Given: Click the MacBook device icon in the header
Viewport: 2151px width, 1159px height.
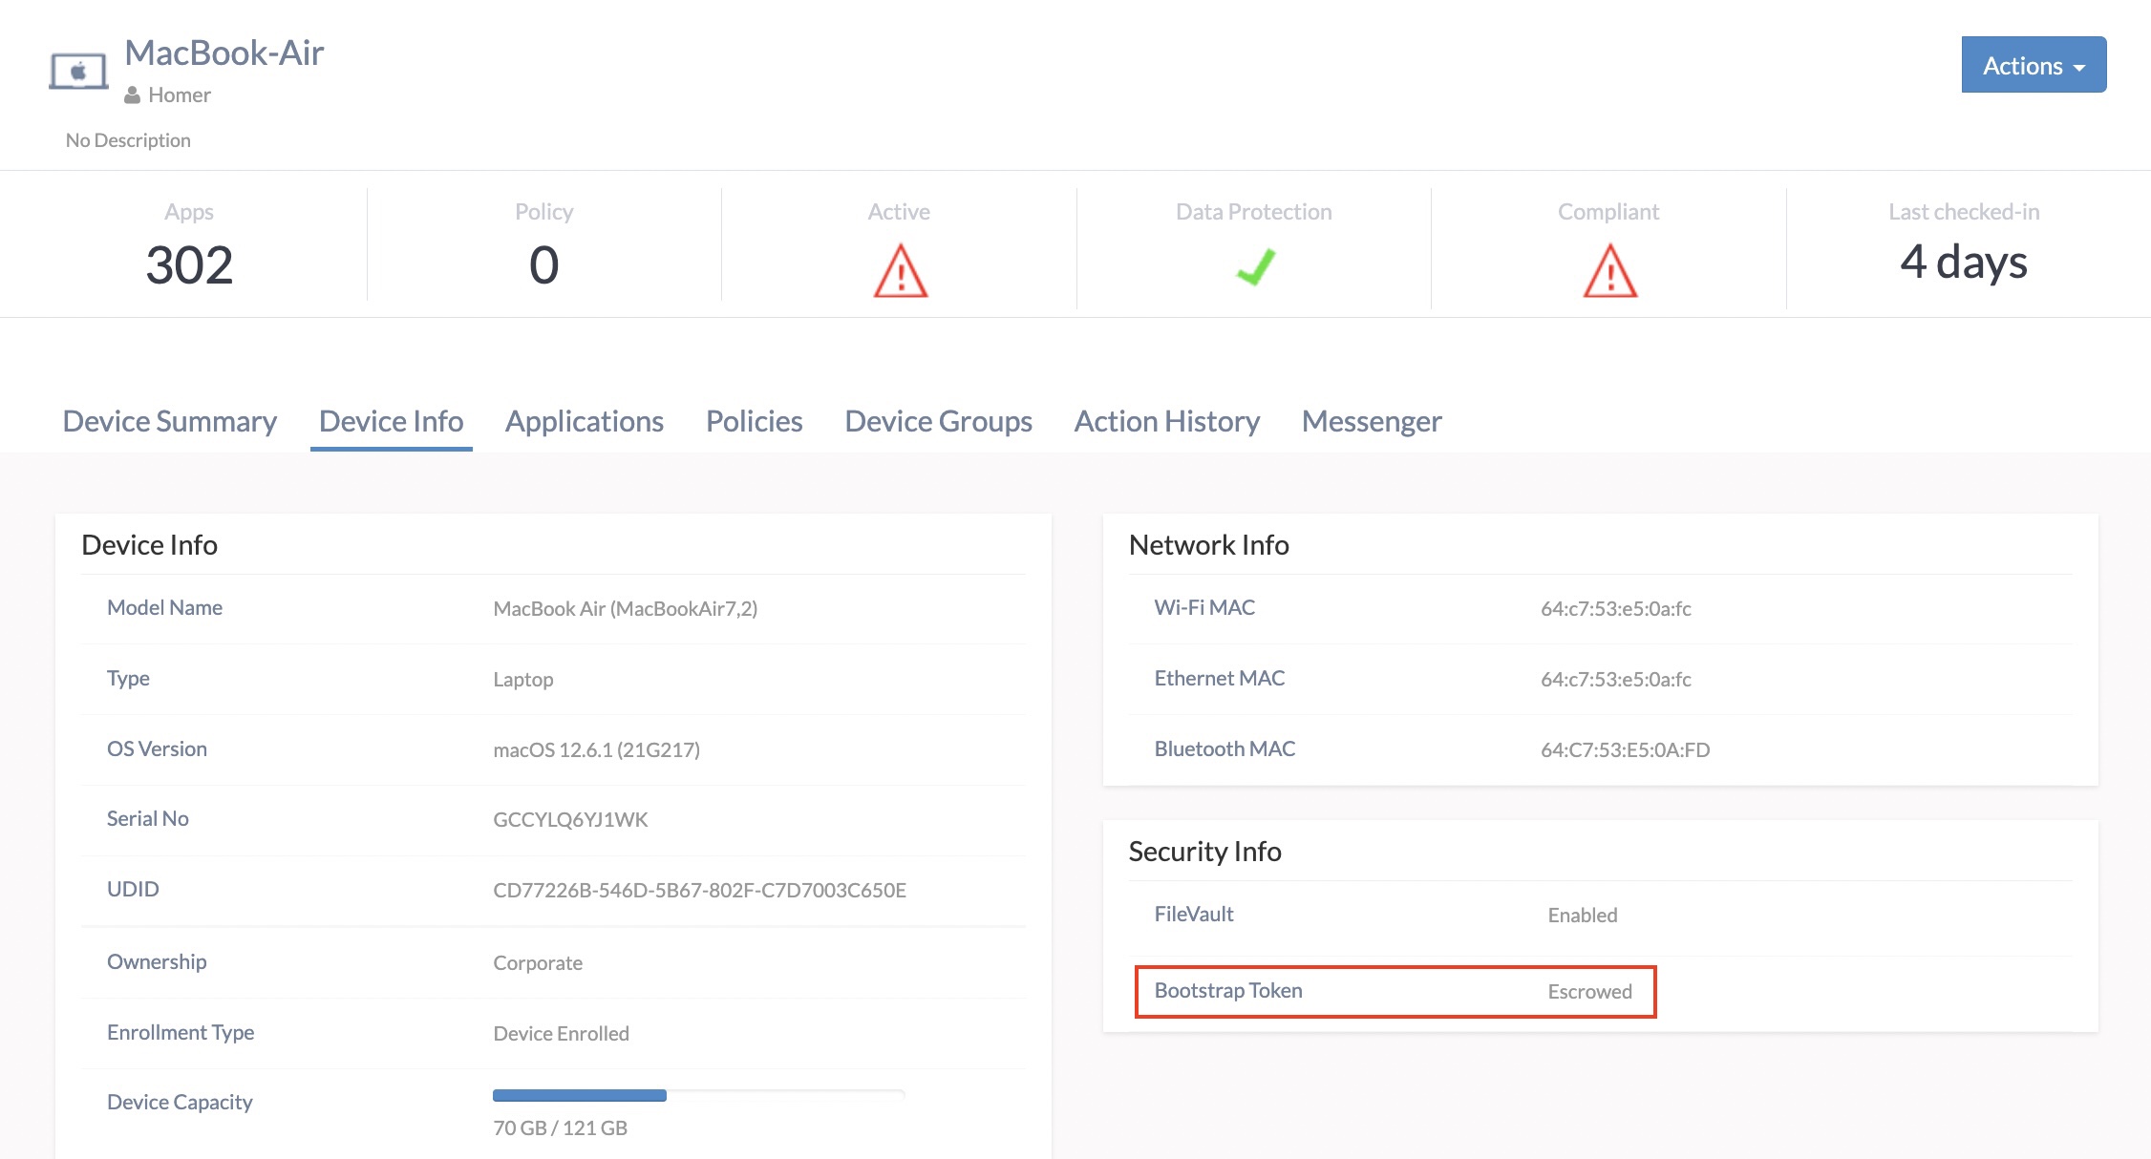Looking at the screenshot, I should tap(78, 72).
